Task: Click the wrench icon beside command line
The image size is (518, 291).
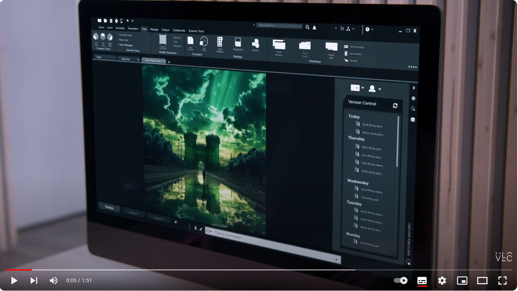Action: click(x=201, y=229)
